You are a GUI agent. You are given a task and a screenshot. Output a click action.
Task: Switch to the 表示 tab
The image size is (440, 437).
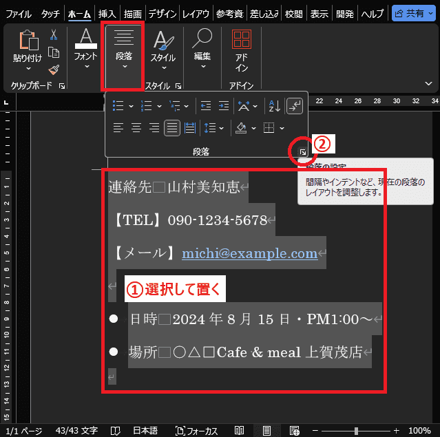(x=319, y=13)
